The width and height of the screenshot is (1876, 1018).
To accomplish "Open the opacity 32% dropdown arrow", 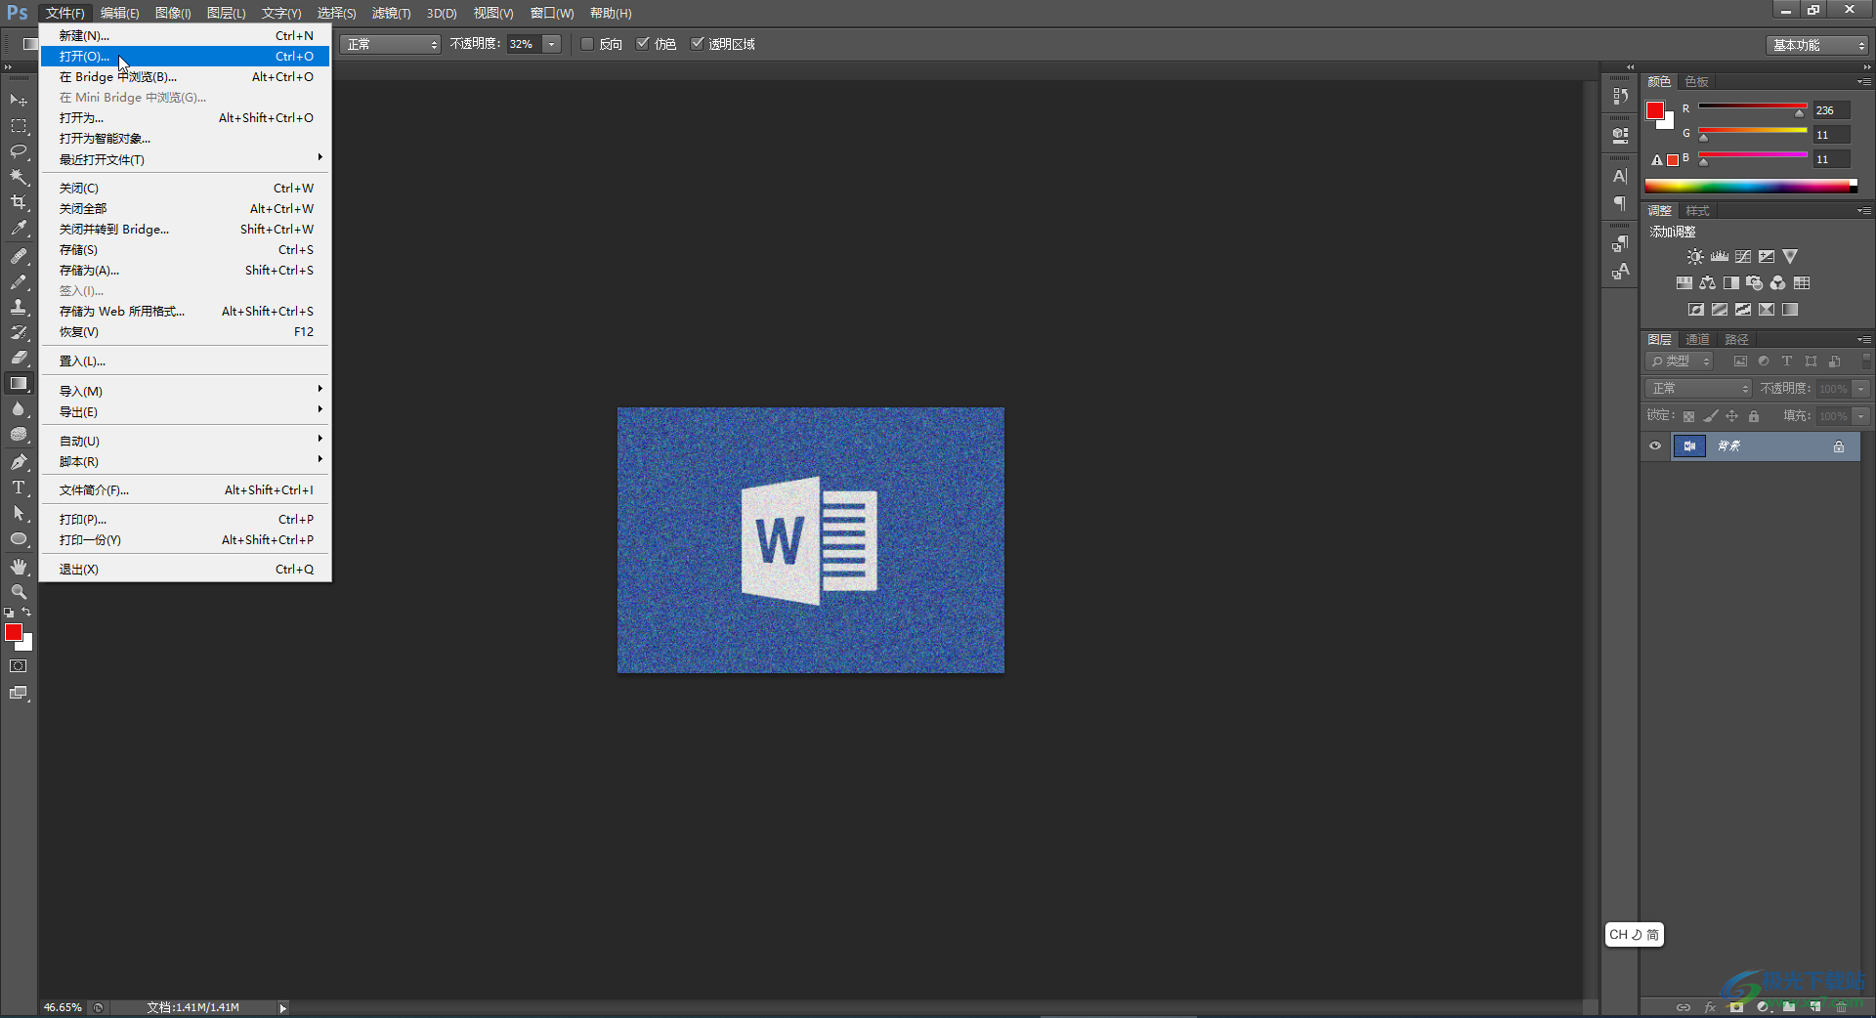I will click(552, 44).
